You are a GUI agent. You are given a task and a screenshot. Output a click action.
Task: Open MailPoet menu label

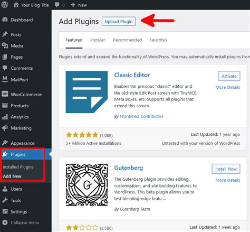[20, 80]
